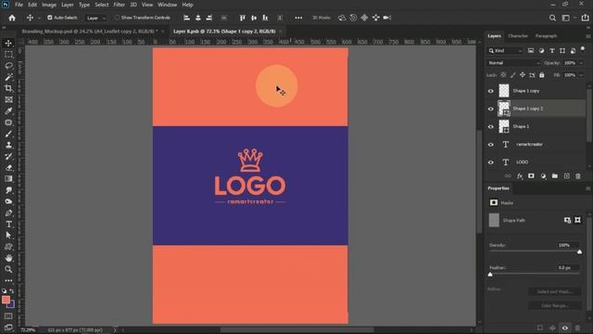The image size is (593, 334).
Task: Toggle the Auto-Select checkbox
Action: click(x=49, y=18)
